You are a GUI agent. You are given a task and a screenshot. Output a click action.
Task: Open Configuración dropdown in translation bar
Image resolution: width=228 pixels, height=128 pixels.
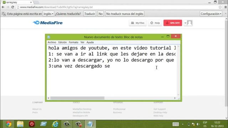[x=211, y=14]
